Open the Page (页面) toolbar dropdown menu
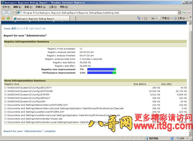This screenshot has width=193, height=141. (165, 18)
